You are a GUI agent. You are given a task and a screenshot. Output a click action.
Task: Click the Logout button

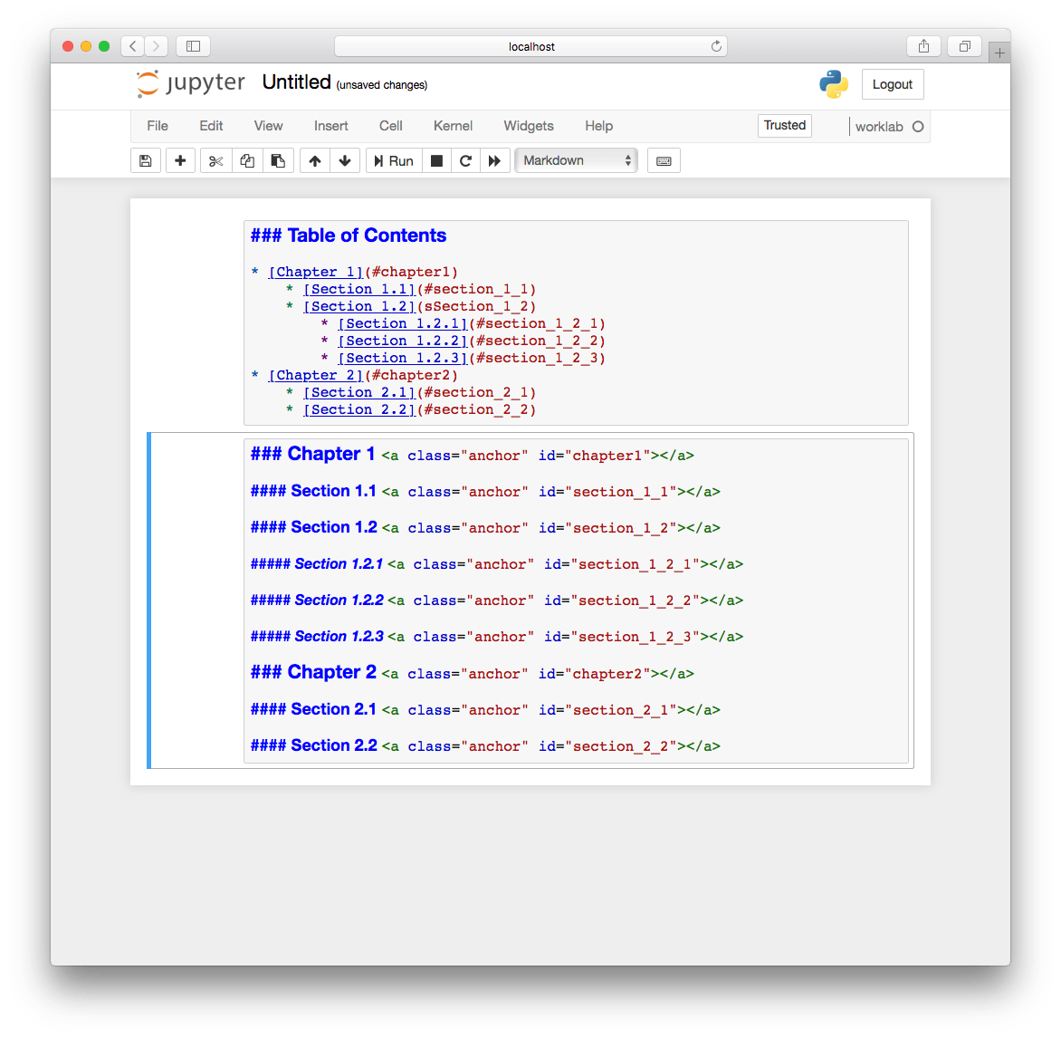coord(892,84)
